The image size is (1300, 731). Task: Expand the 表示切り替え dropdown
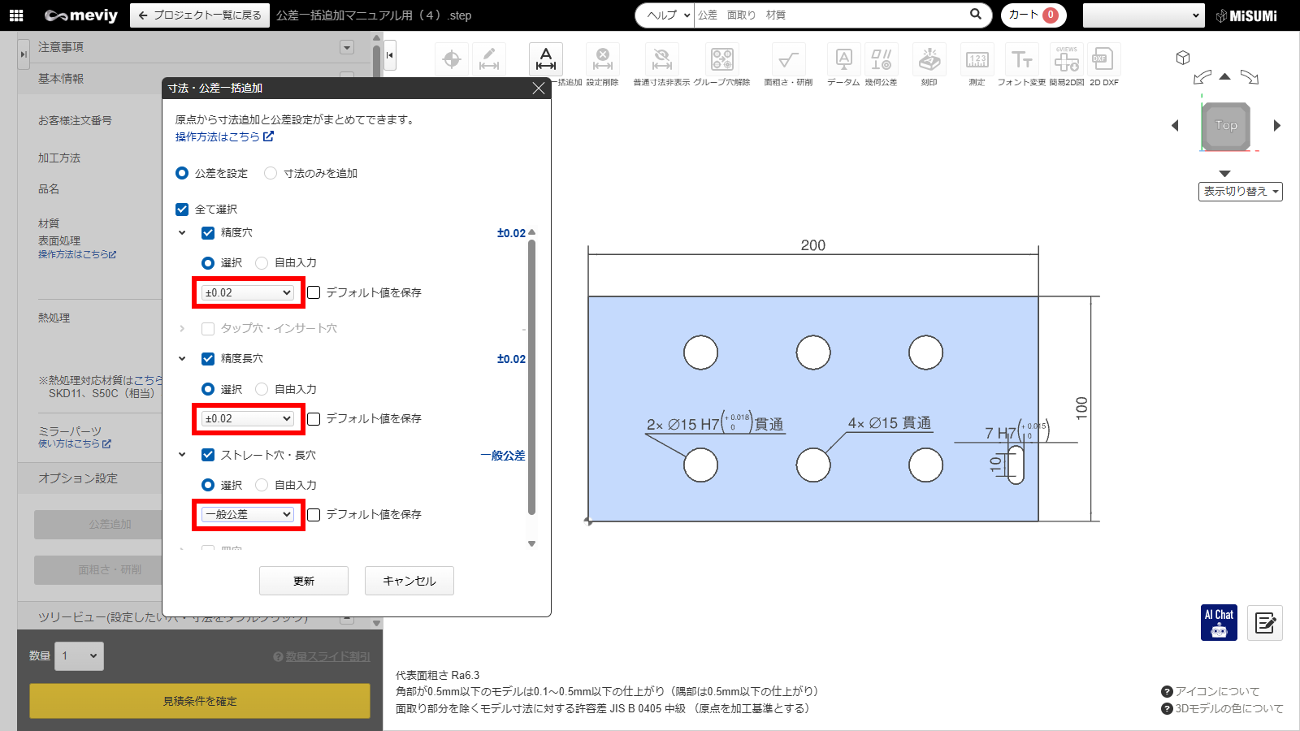coord(1240,192)
